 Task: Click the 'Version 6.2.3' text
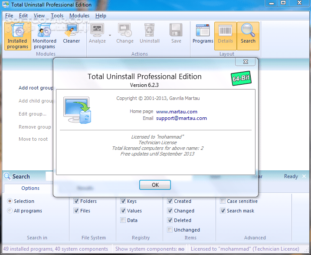point(144,85)
